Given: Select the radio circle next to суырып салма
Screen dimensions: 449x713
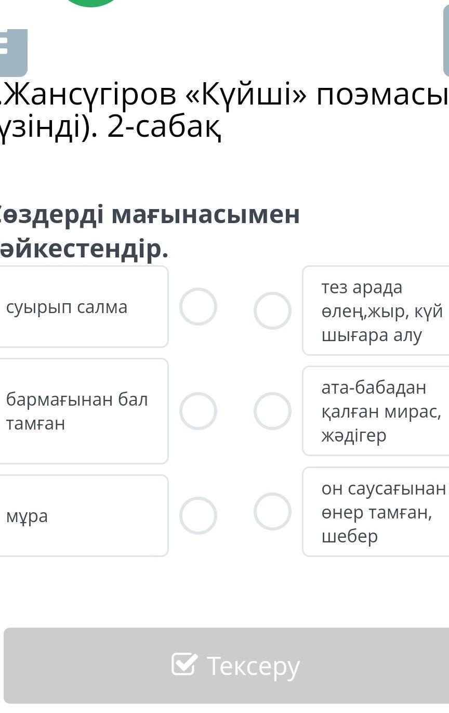Looking at the screenshot, I should 198,307.
